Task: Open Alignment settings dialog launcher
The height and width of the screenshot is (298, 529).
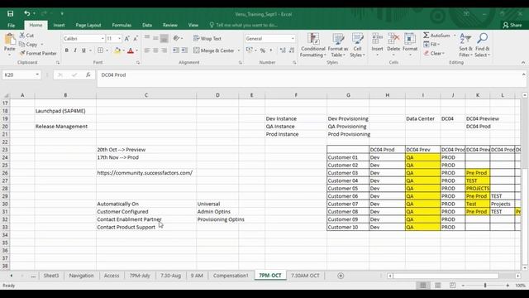Action: tap(241, 63)
